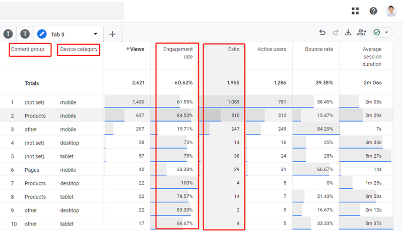This screenshot has width=403, height=231.
Task: Open the Google apps grid icon
Action: tap(356, 11)
